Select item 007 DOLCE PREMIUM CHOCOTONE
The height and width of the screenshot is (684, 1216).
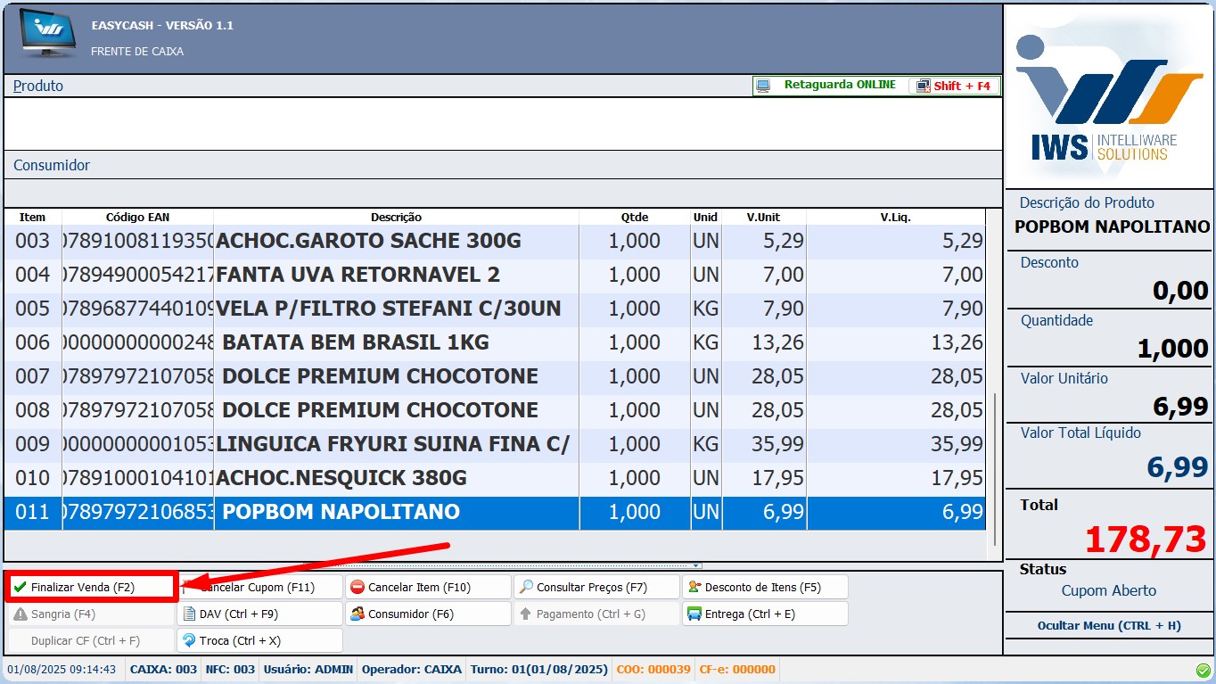tap(495, 376)
